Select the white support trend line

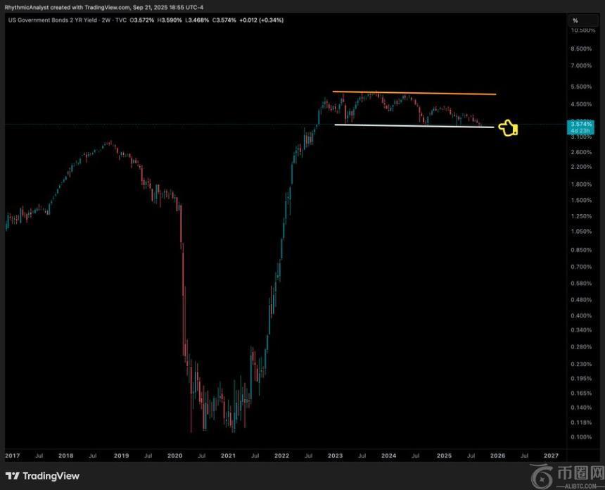[x=415, y=126]
